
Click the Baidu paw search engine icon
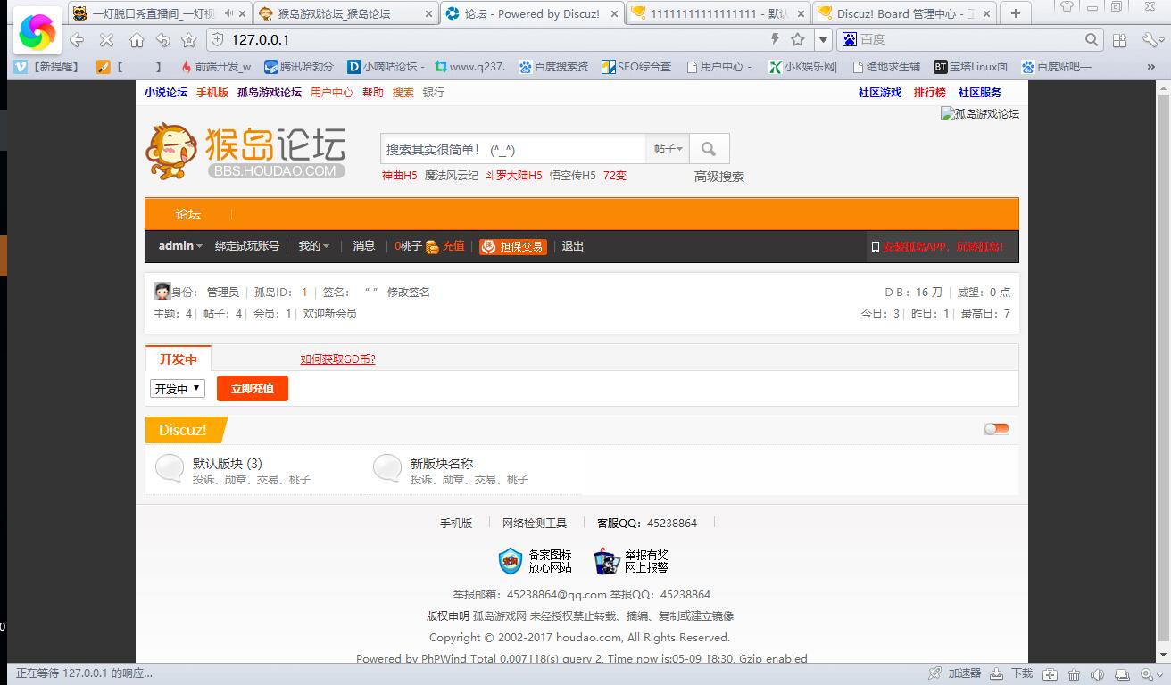[x=849, y=39]
